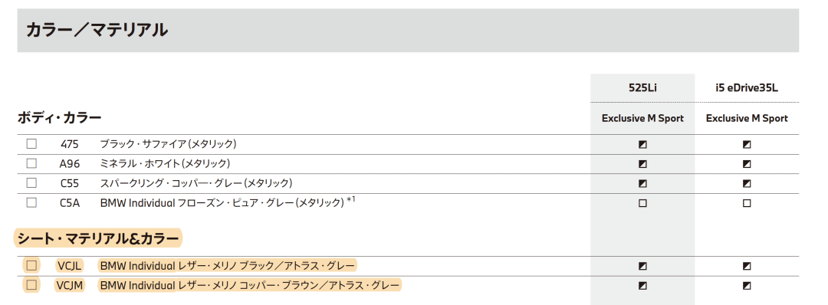Click the empty 525Li square for C5A
Image resolution: width=828 pixels, height=305 pixels.
tap(642, 203)
